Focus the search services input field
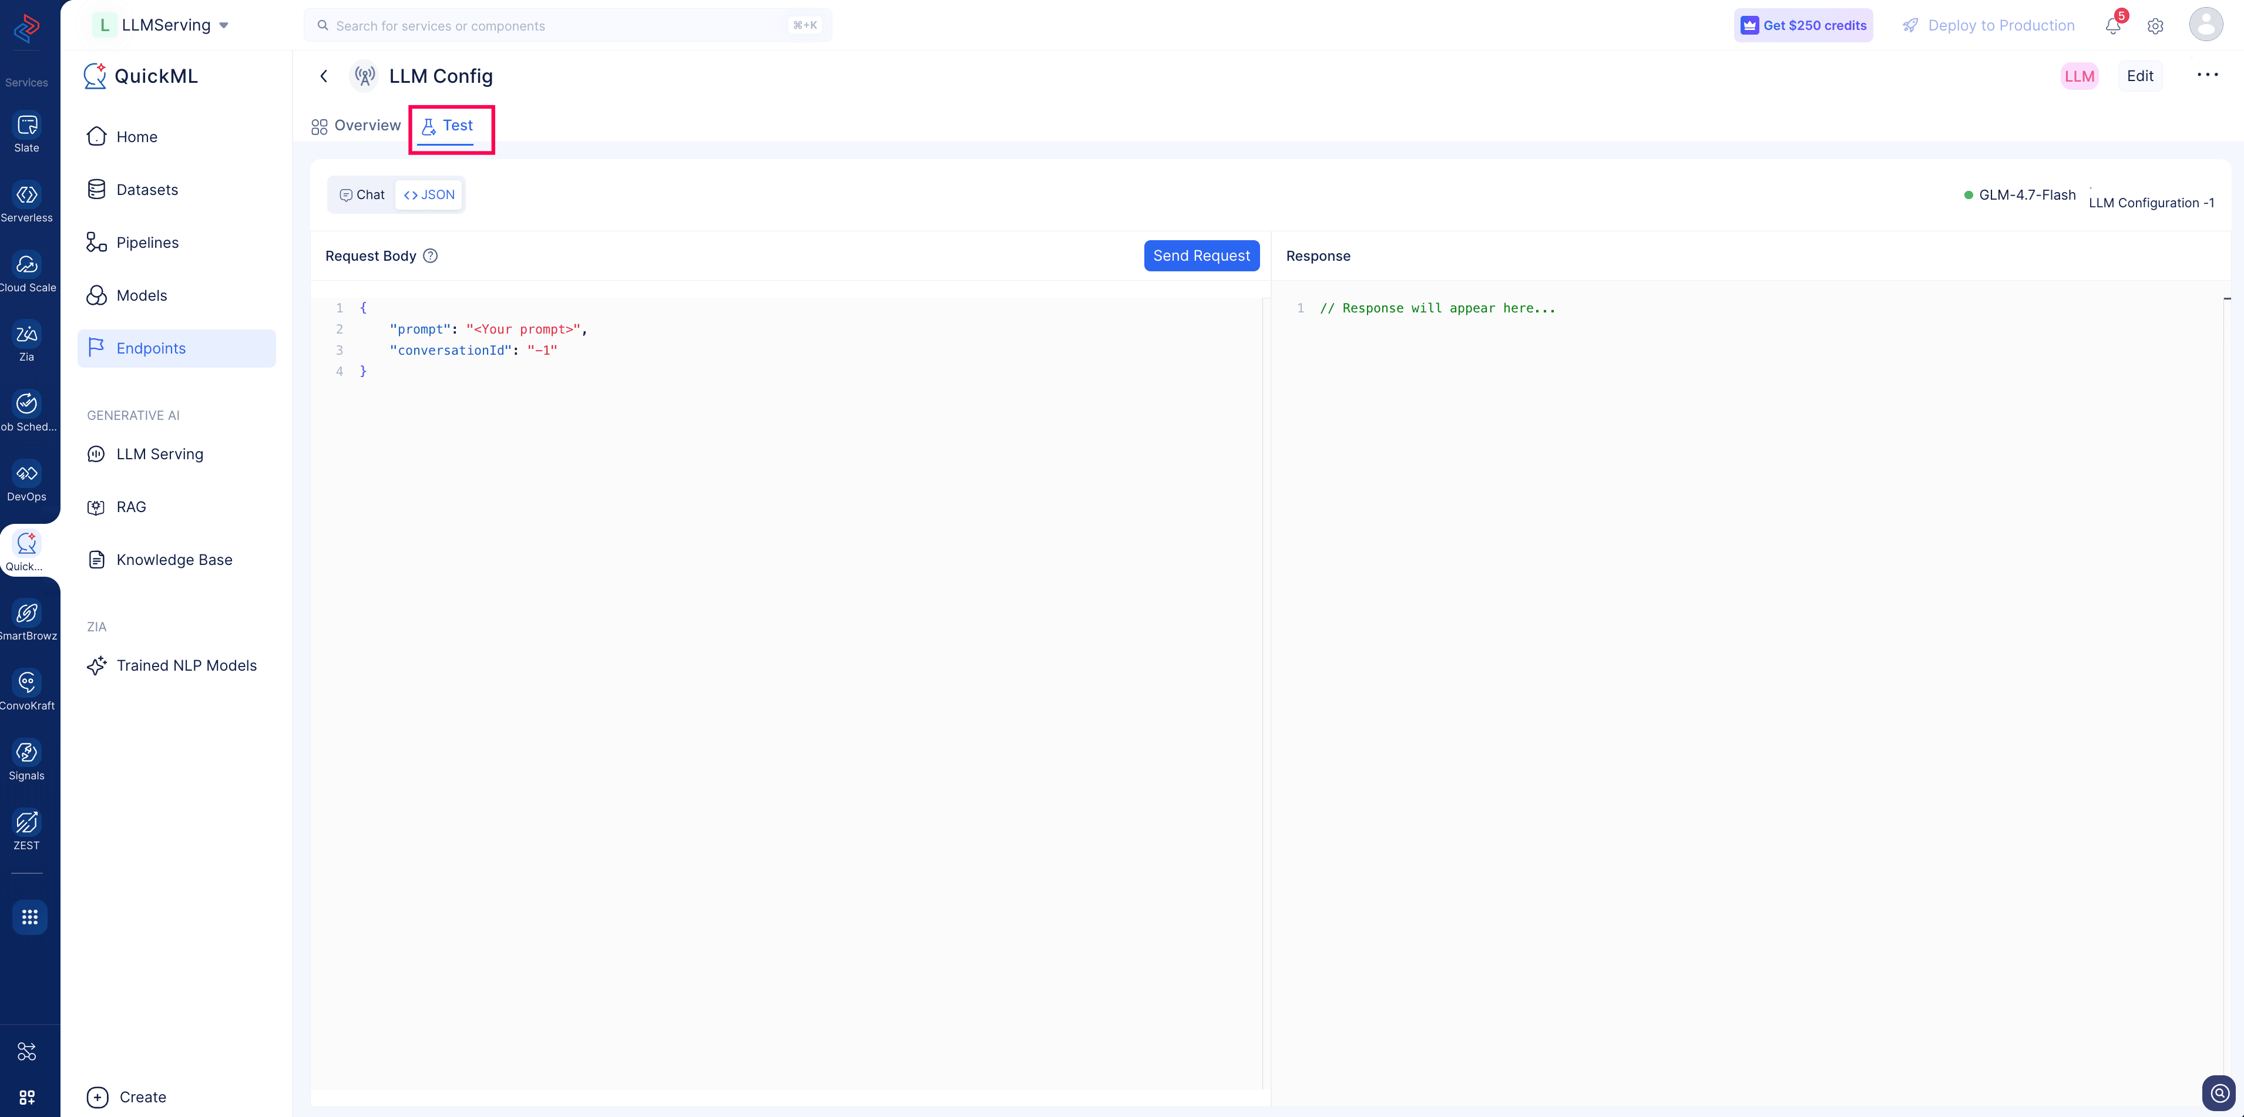The image size is (2244, 1117). 568,25
